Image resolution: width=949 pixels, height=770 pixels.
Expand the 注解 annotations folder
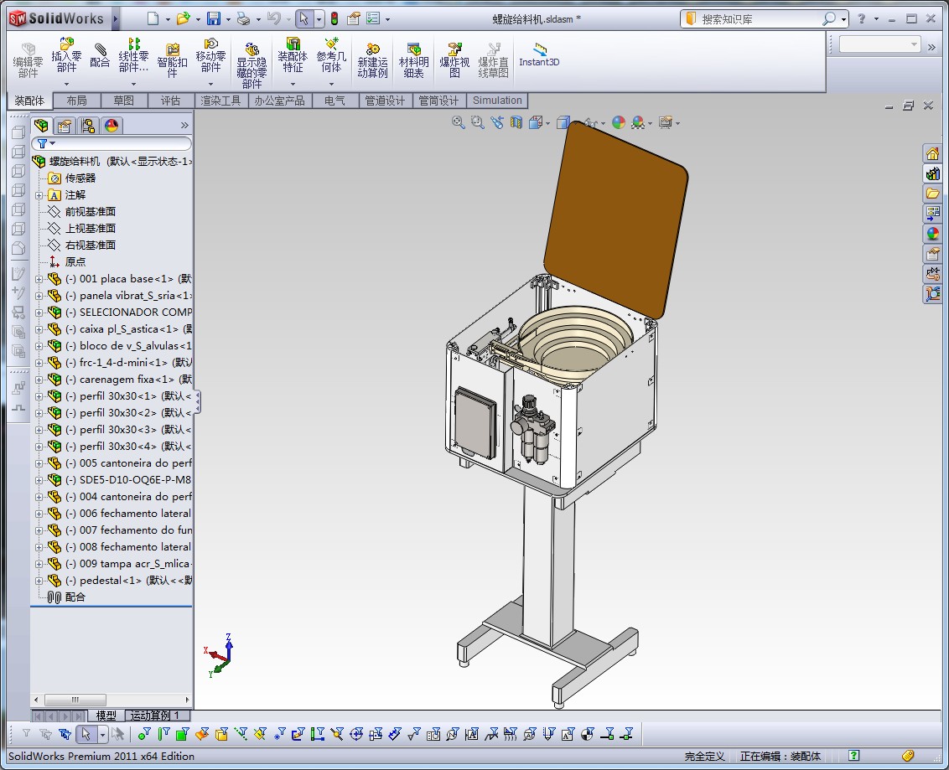click(x=39, y=195)
